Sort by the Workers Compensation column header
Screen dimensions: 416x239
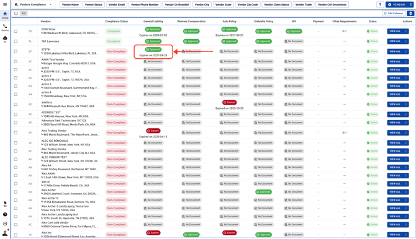(191, 22)
